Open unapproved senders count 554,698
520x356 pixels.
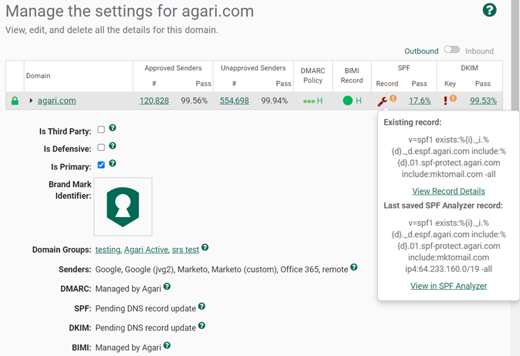234,100
